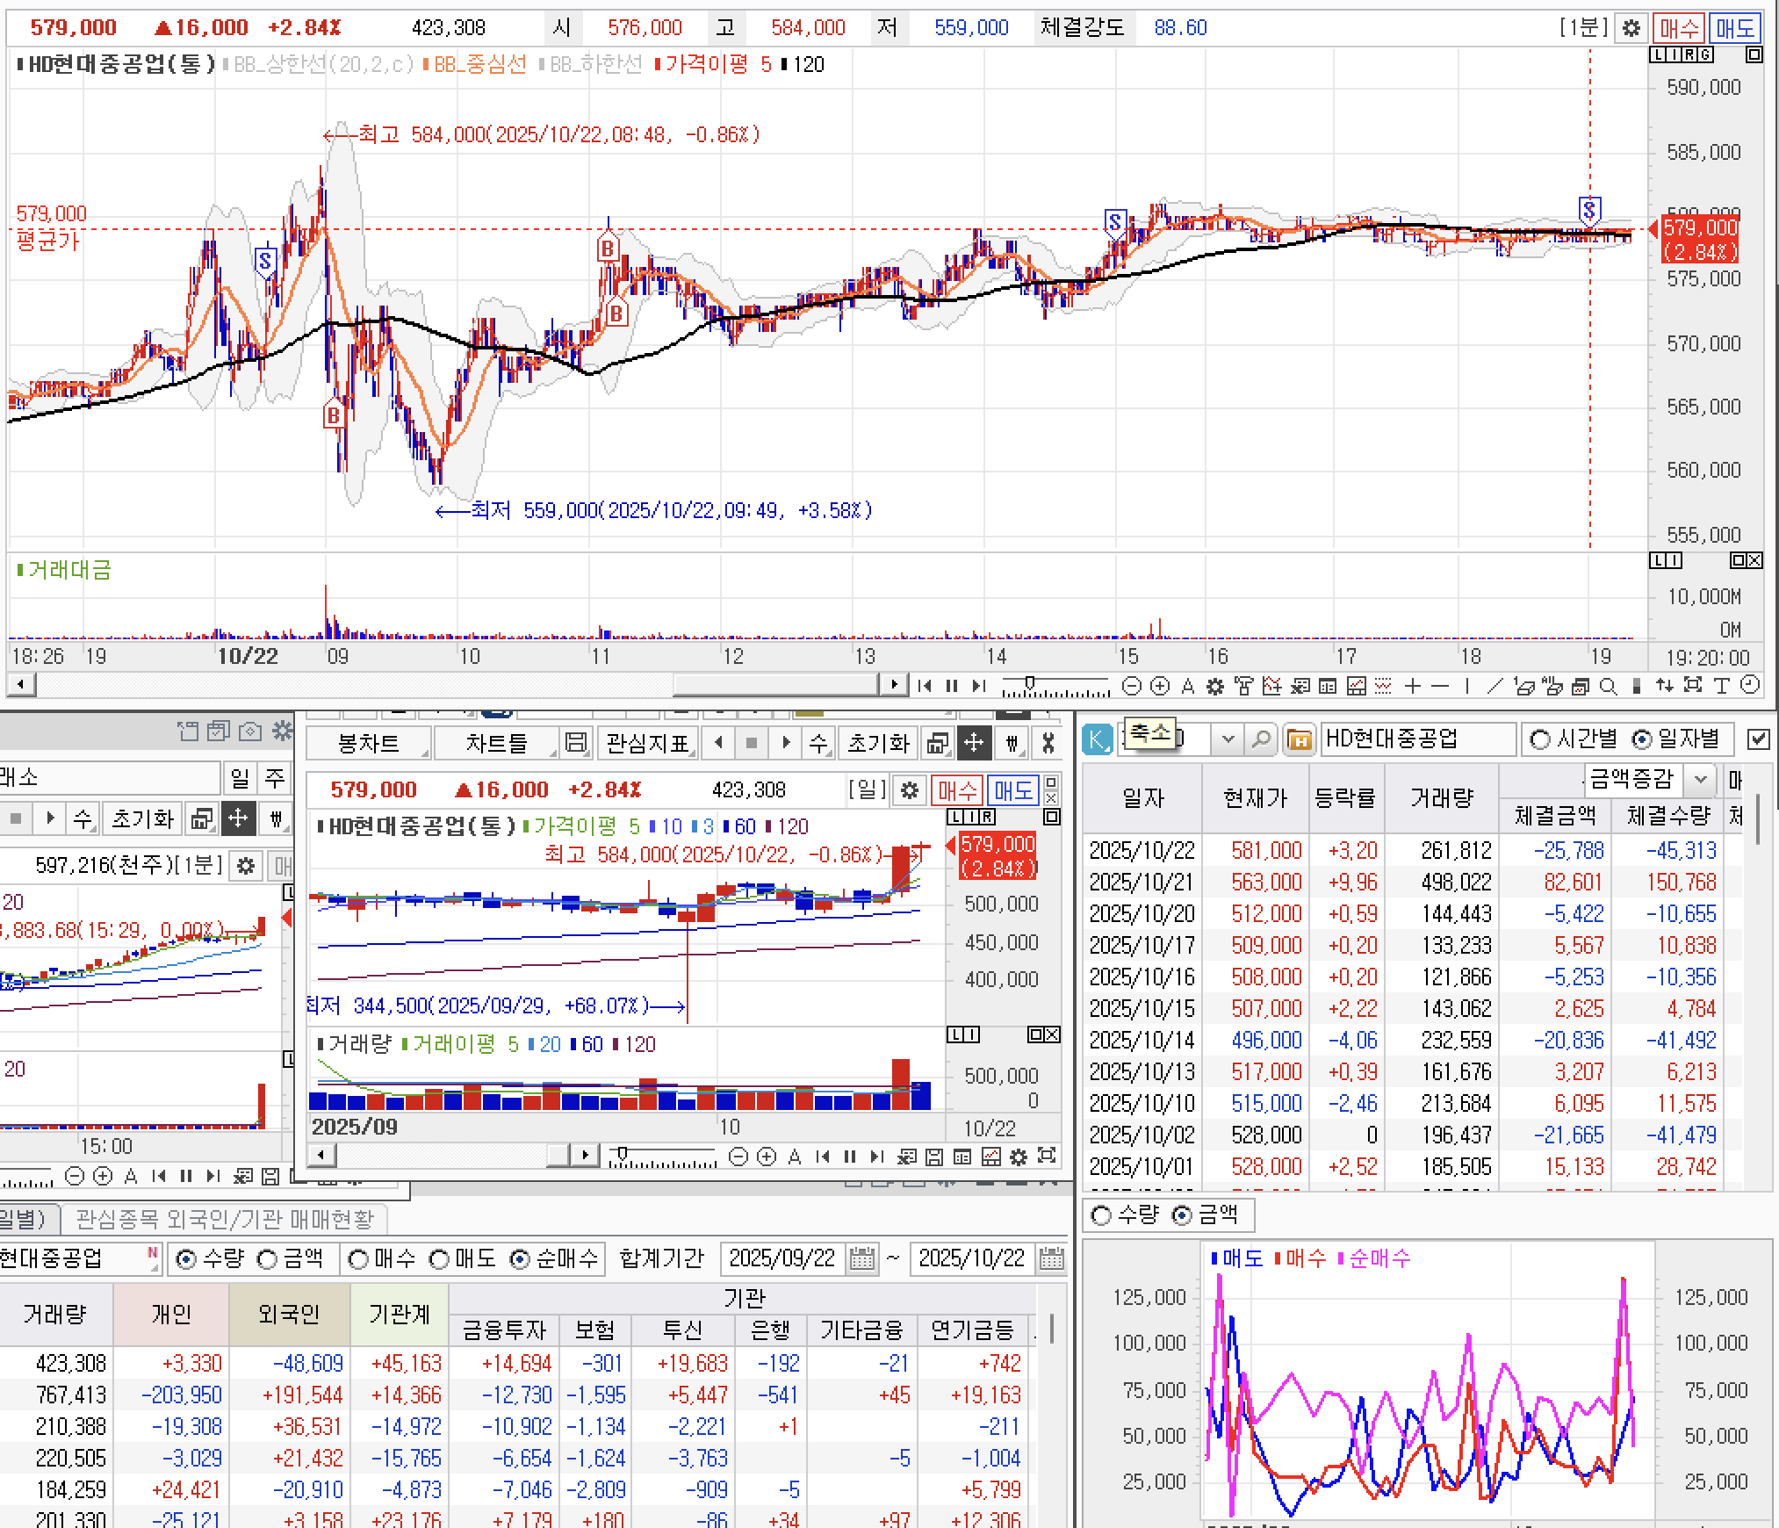The image size is (1779, 1528).
Task: Select the 매수 radio in the investor panel
Action: coord(358,1259)
